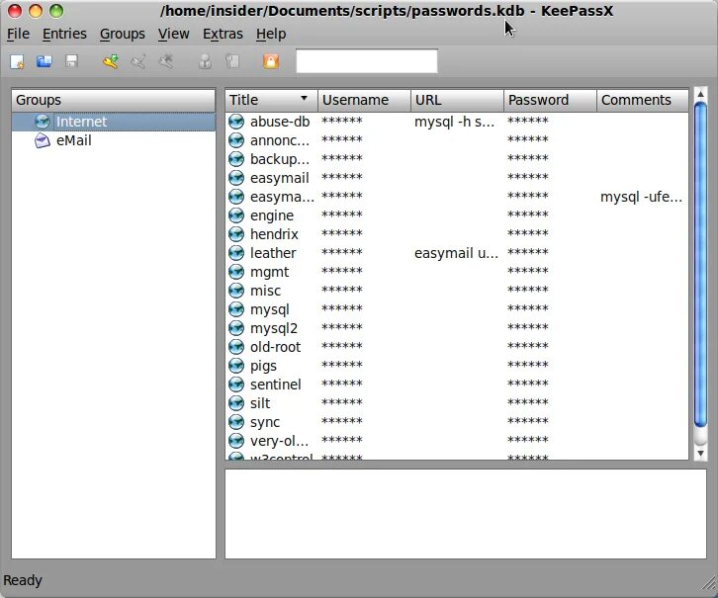Click the scroll up arrow of the entry list

(700, 95)
